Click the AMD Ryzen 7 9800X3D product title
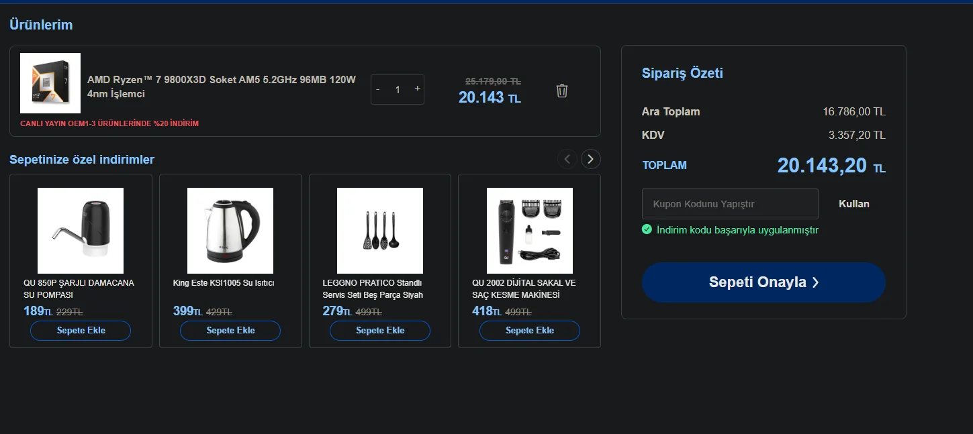The height and width of the screenshot is (434, 973). pyautogui.click(x=222, y=87)
